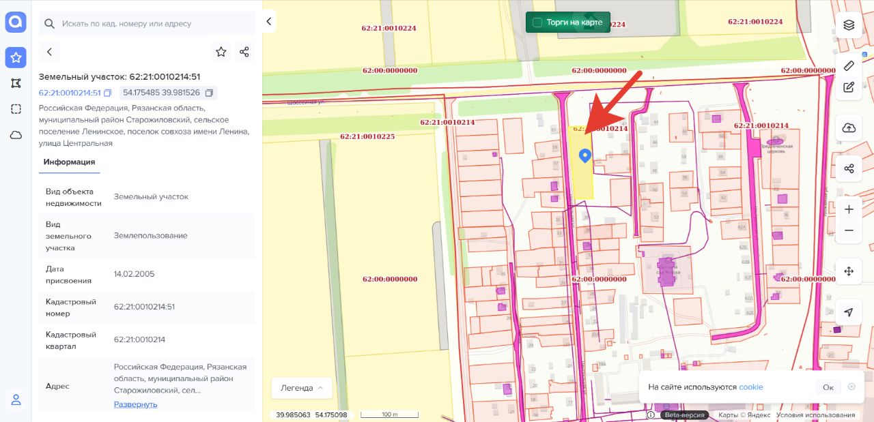Expand the Легенда panel
This screenshot has width=874, height=422.
[x=302, y=388]
